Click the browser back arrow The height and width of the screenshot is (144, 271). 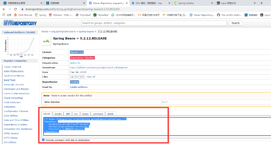[x=4, y=9]
